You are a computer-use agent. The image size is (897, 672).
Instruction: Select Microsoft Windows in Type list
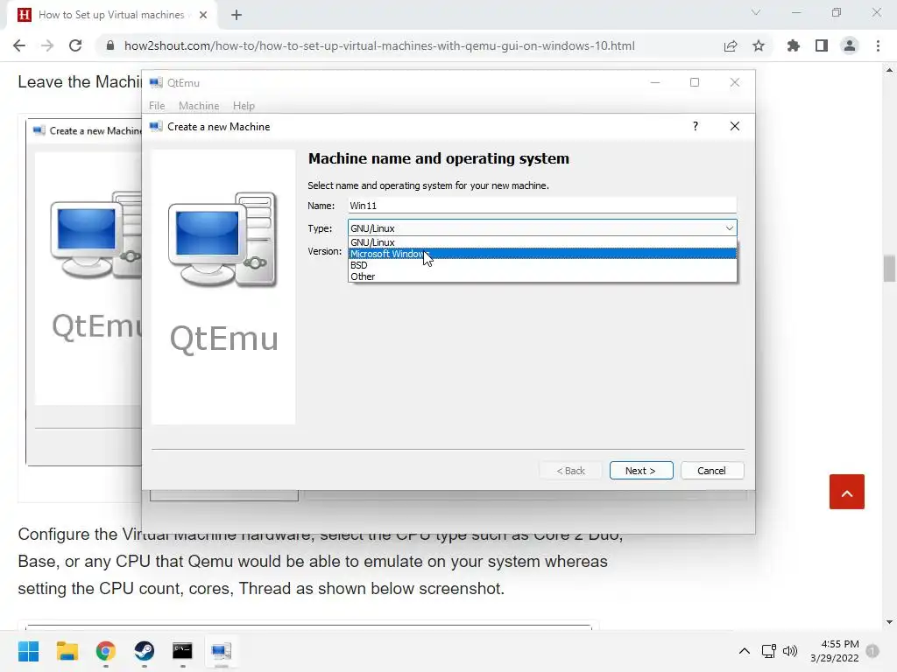tap(542, 254)
